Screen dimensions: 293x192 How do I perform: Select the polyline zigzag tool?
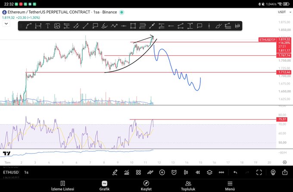click(114, 26)
